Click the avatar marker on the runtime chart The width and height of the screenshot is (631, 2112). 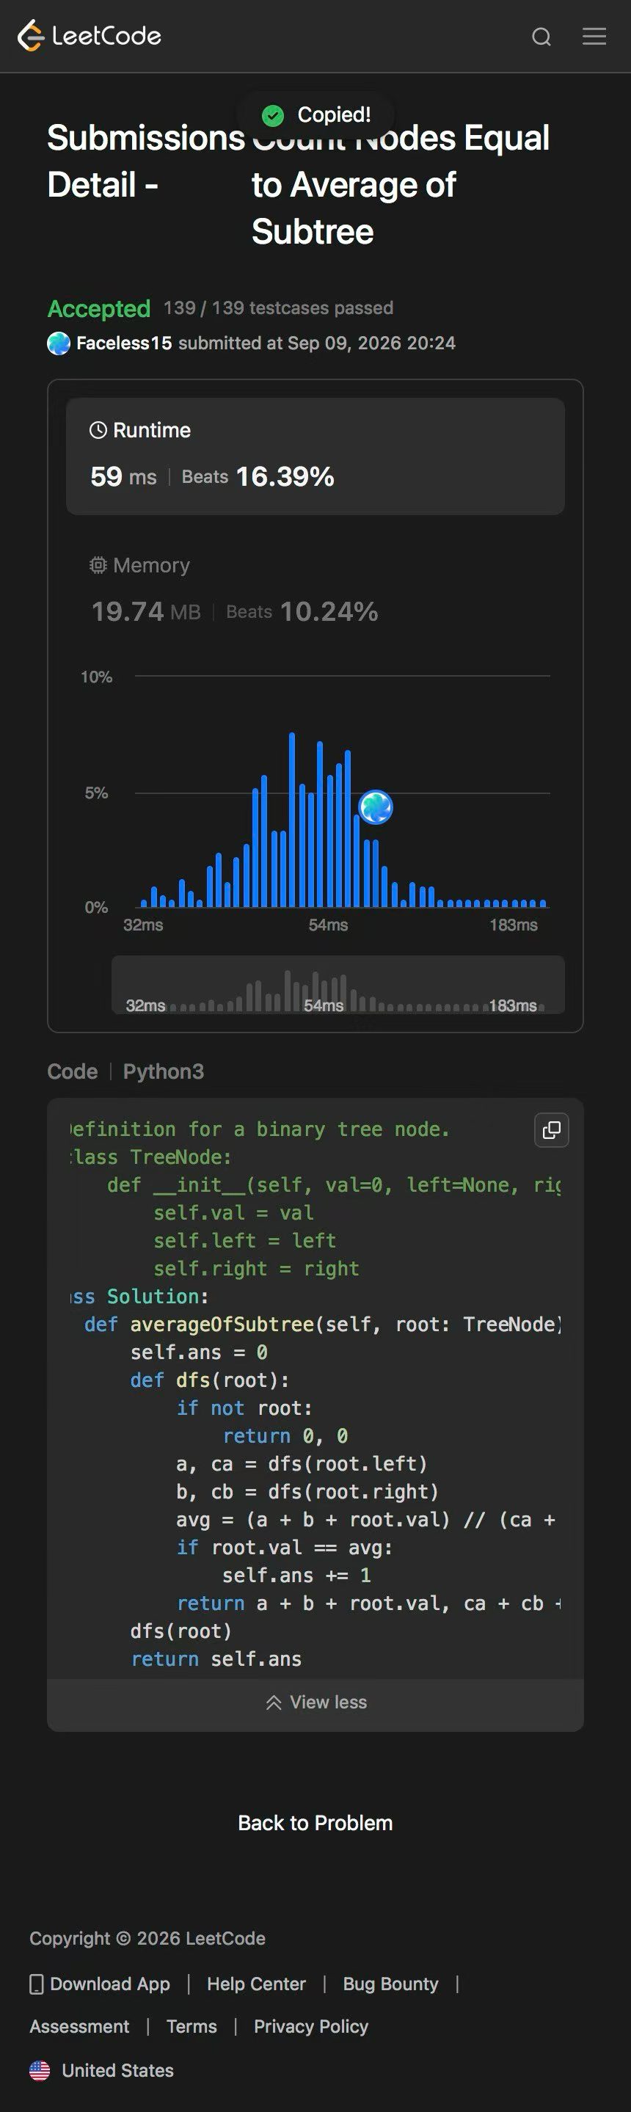[x=376, y=807]
